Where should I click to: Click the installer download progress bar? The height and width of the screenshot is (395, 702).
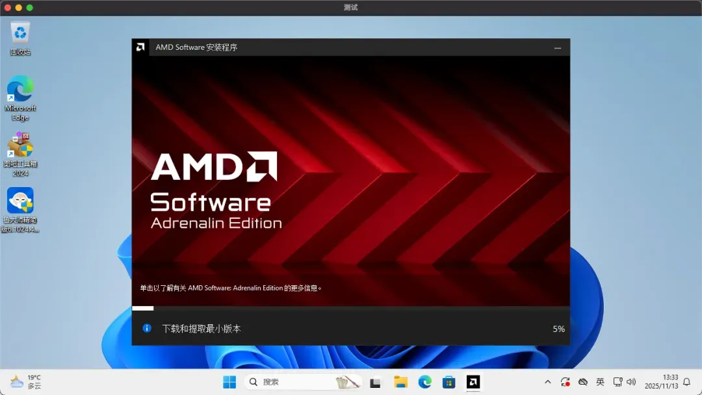350,309
